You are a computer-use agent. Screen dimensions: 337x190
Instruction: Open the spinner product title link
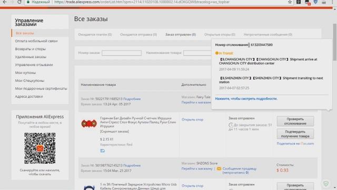pyautogui.click(x=138, y=122)
